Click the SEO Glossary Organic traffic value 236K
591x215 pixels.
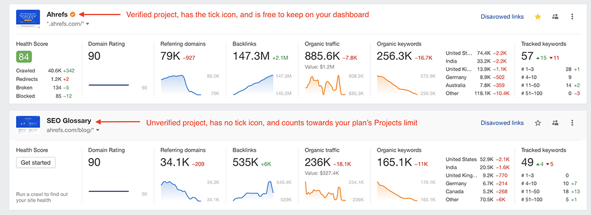317,163
